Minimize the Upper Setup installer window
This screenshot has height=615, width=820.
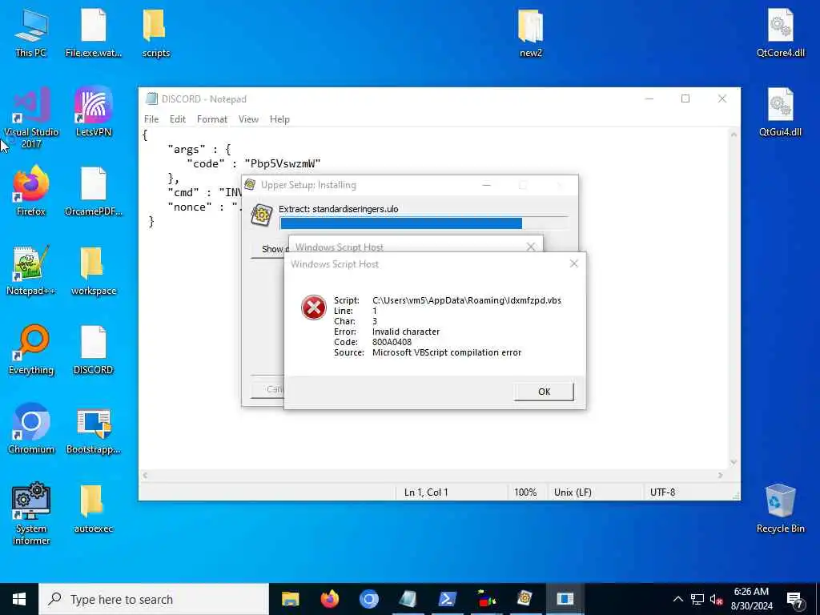pos(486,185)
